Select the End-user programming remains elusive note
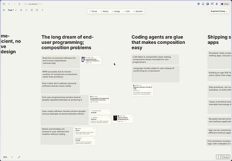This screenshot has height=161, width=232. click(65, 101)
